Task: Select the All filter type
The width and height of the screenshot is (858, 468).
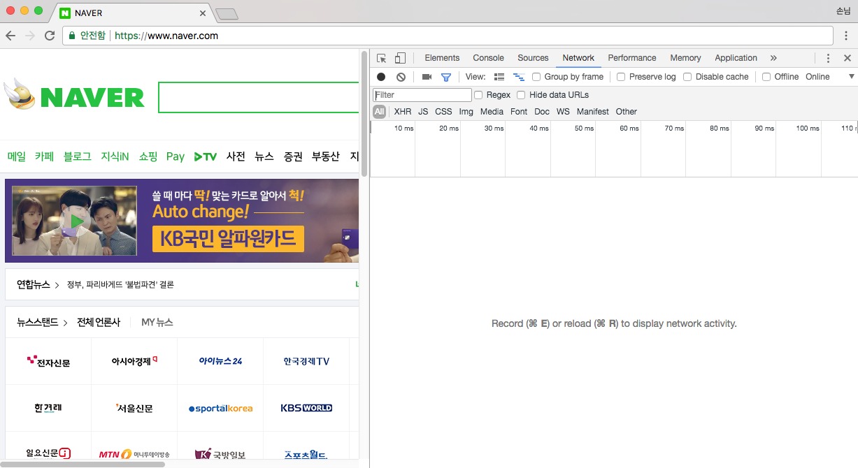Action: tap(379, 112)
